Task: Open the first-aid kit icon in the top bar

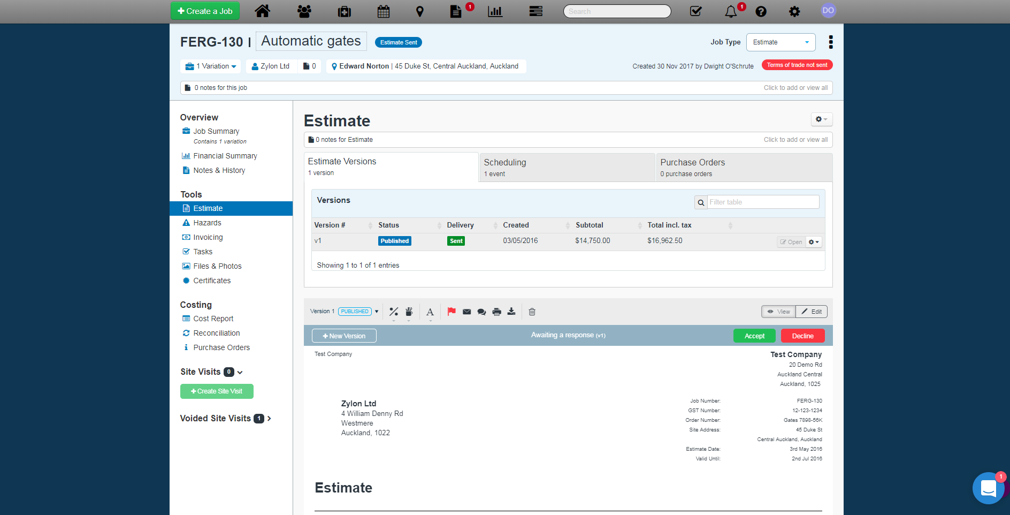Action: pyautogui.click(x=345, y=11)
